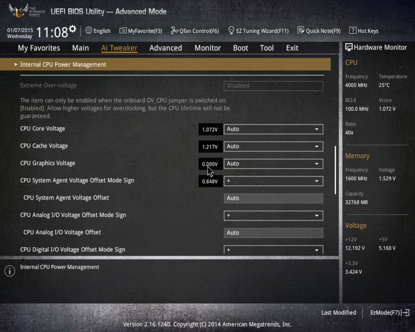
Task: Click the CPU Cache Voltage label
Action: coord(44,146)
